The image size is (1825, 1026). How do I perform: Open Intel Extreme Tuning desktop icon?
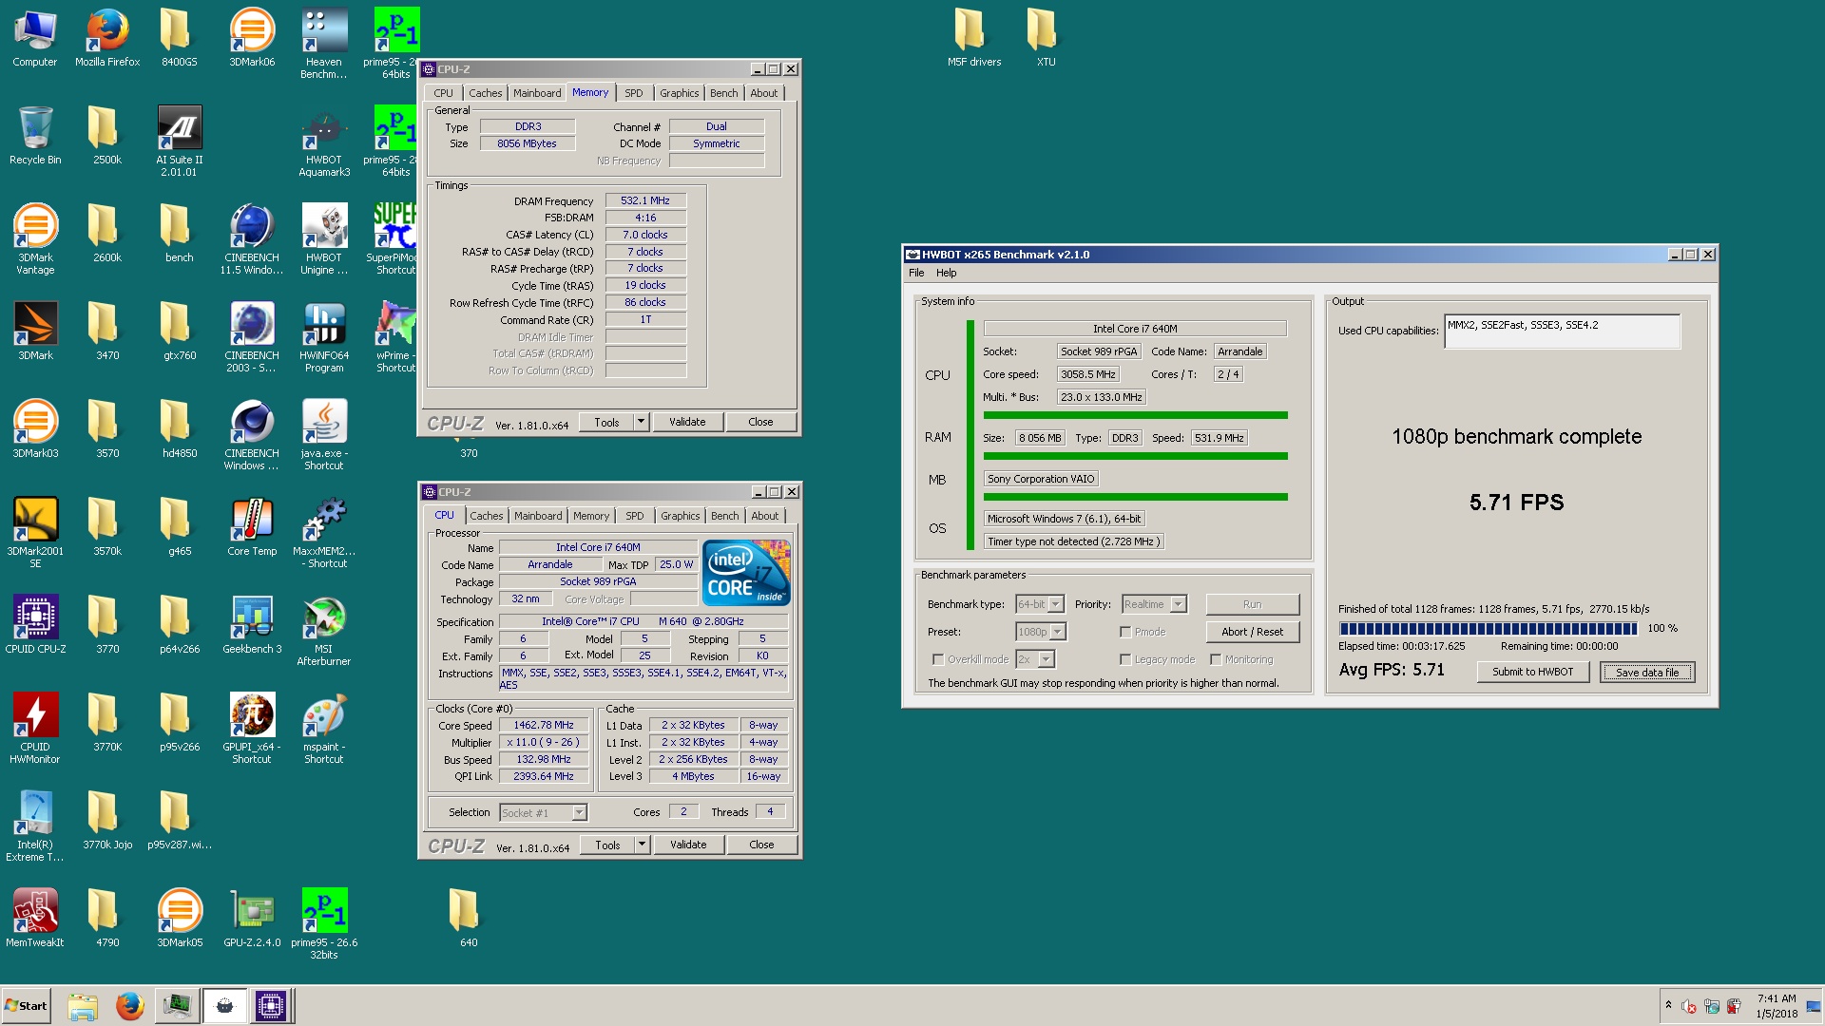point(35,826)
